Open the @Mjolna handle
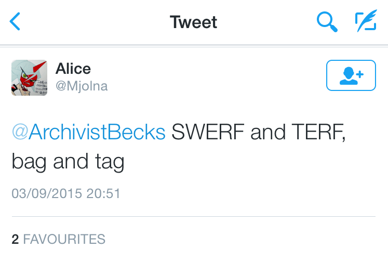388x262 pixels. click(82, 86)
